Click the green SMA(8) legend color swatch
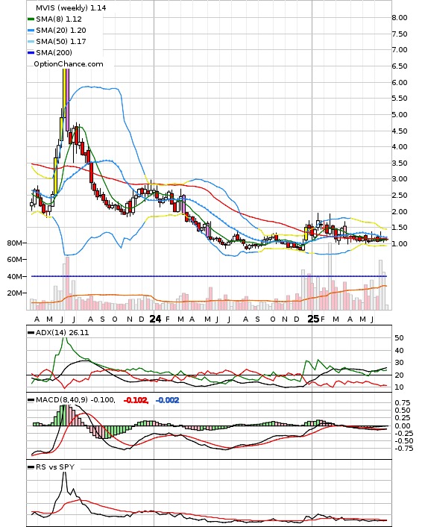Image resolution: width=422 pixels, height=527 pixels. (31, 19)
